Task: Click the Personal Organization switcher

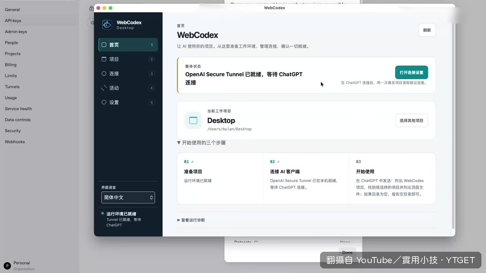Action: pos(20,266)
